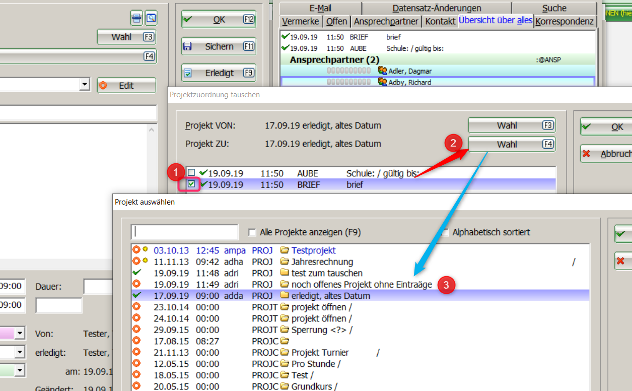Click the contact icon beside Adby, Richard
Image resolution: width=632 pixels, height=391 pixels.
pyautogui.click(x=382, y=82)
